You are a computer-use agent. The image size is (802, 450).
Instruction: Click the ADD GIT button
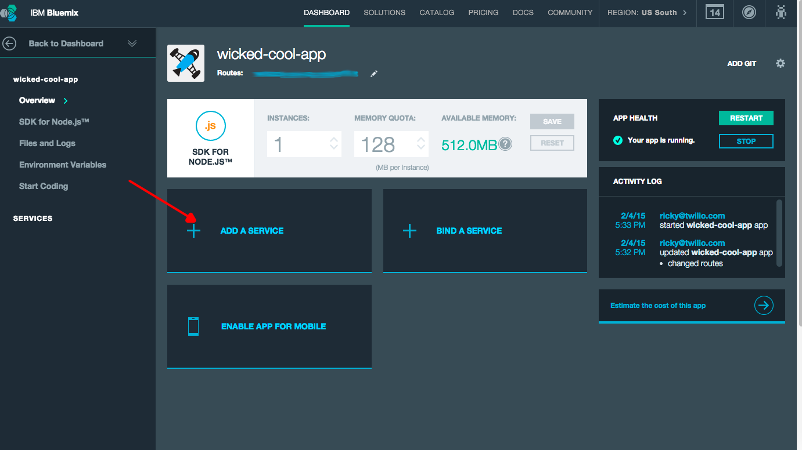742,64
